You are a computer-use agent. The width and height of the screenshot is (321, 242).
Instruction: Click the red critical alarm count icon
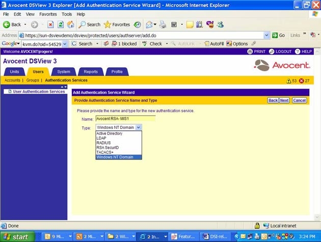pyautogui.click(x=301, y=80)
